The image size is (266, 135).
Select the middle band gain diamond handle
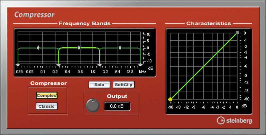pos(79,48)
